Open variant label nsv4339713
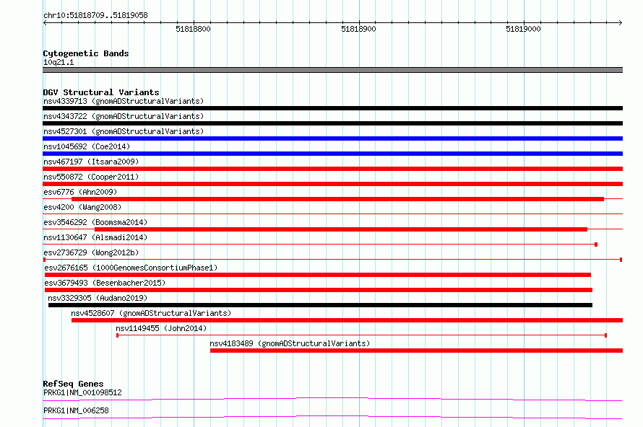This screenshot has width=643, height=427. click(124, 101)
